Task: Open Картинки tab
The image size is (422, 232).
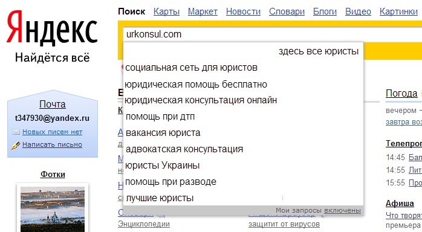Action: [x=398, y=11]
